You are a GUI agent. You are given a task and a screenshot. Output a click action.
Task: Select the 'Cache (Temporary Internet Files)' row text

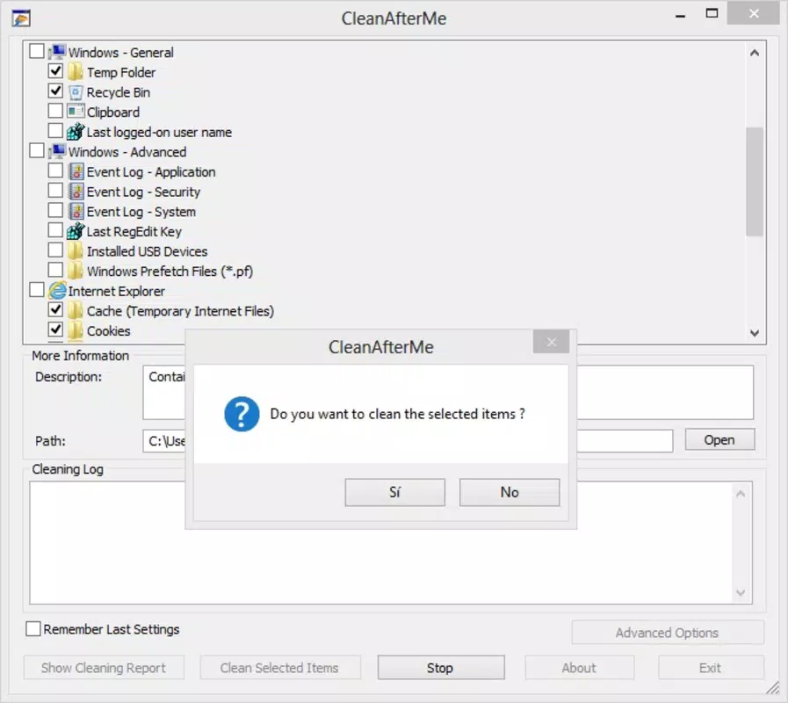coord(180,311)
